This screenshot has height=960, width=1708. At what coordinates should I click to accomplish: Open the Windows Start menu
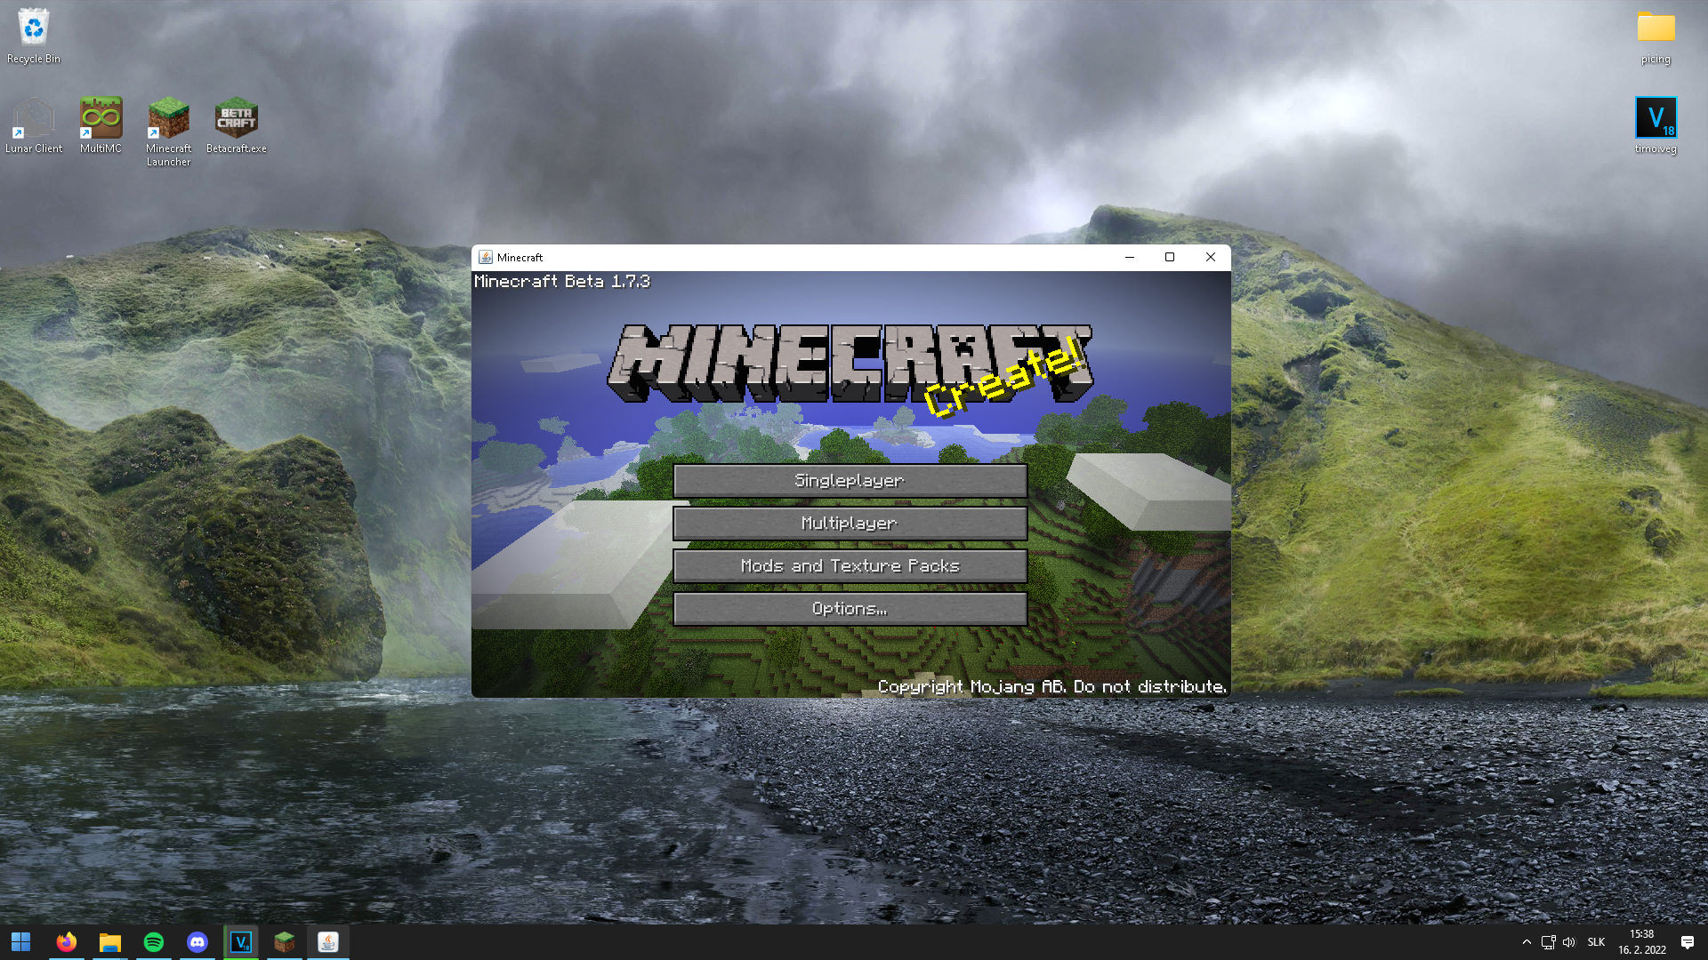pos(20,942)
